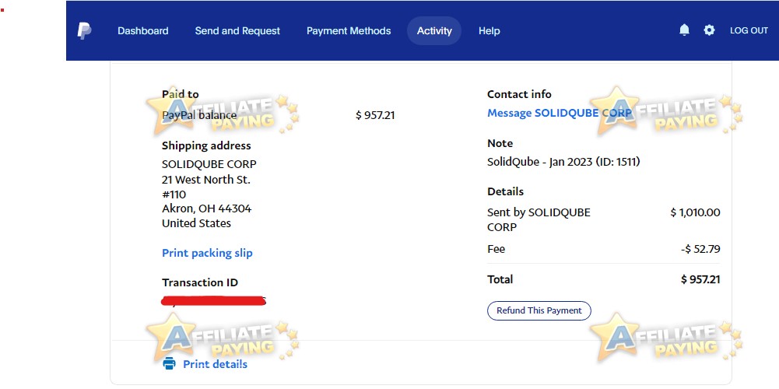This screenshot has width=779, height=389.
Task: Click the PayPal logo icon
Action: coord(85,31)
